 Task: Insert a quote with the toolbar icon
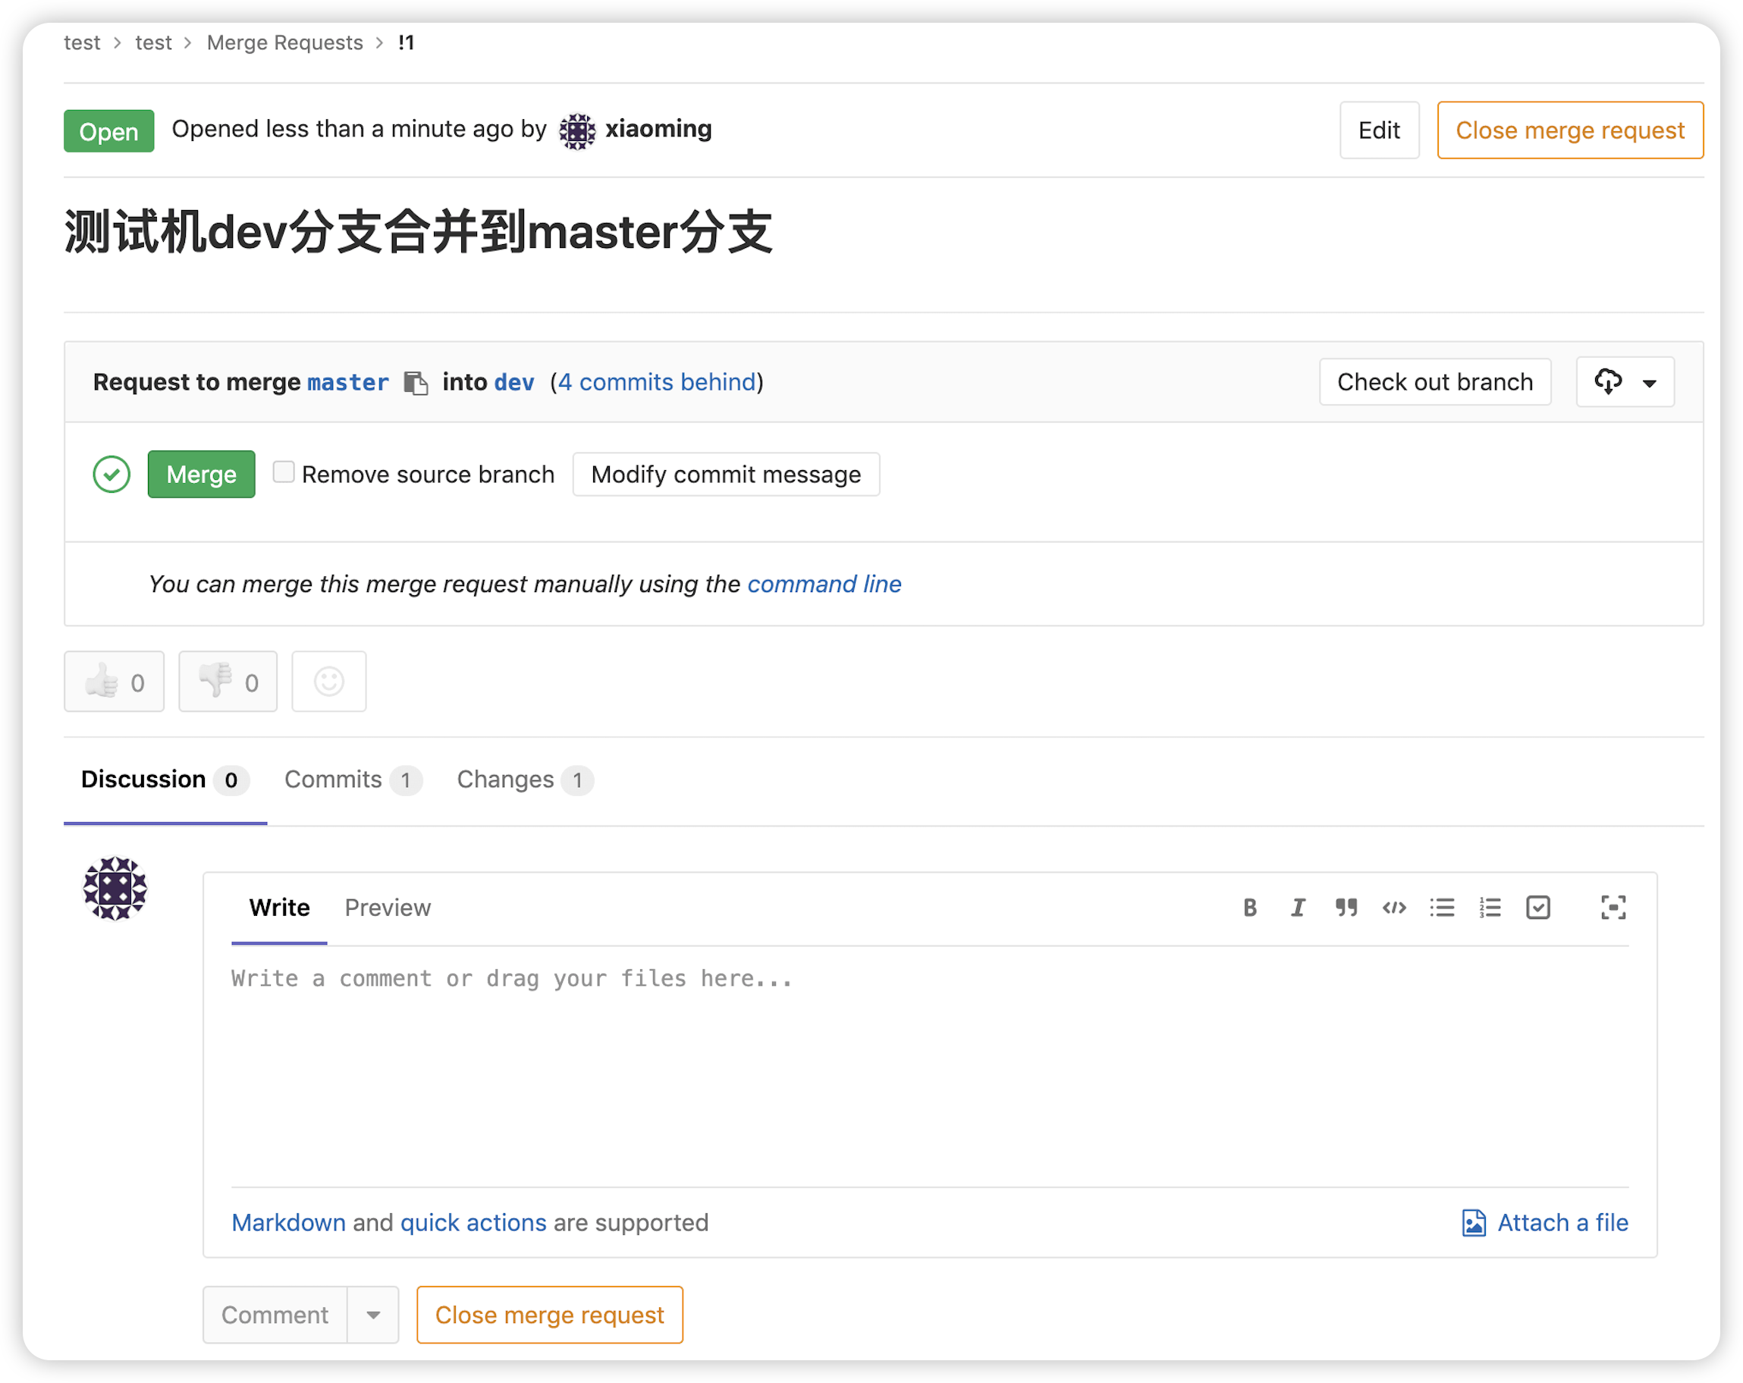click(x=1346, y=908)
